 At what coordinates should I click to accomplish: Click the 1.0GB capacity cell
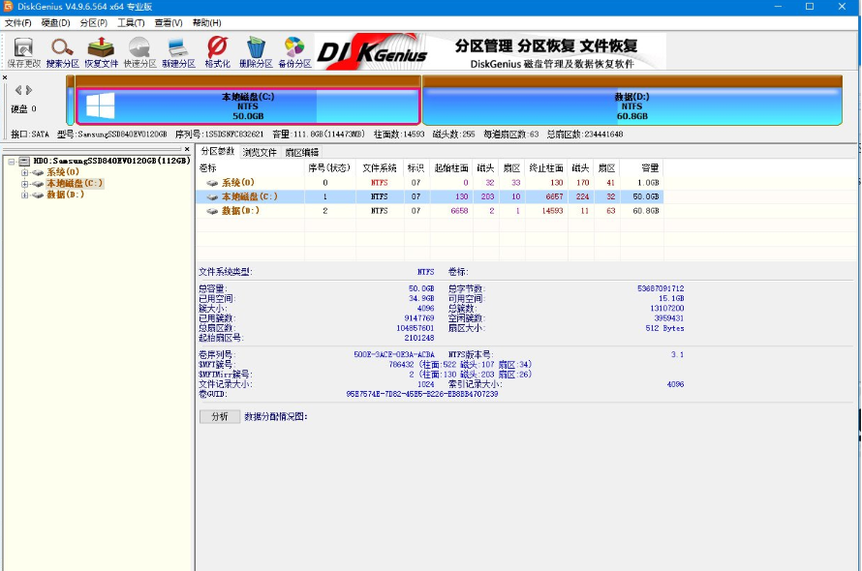pos(648,183)
